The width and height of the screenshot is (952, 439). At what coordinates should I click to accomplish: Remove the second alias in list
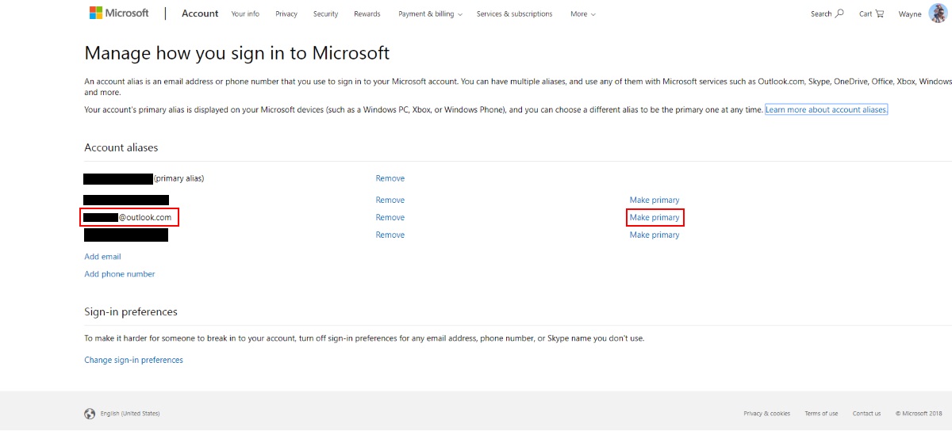[x=390, y=200]
